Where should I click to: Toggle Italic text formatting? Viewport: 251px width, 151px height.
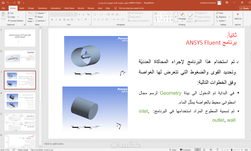coord(56,20)
